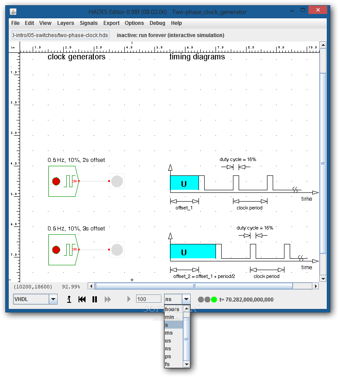
Task: Open the VHDL combo box arrow
Action: tap(53, 299)
